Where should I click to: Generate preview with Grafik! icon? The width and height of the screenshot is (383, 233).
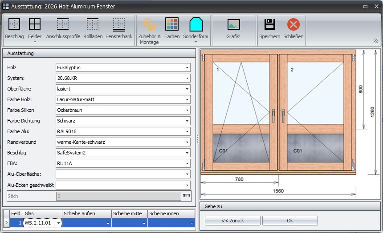point(233,24)
